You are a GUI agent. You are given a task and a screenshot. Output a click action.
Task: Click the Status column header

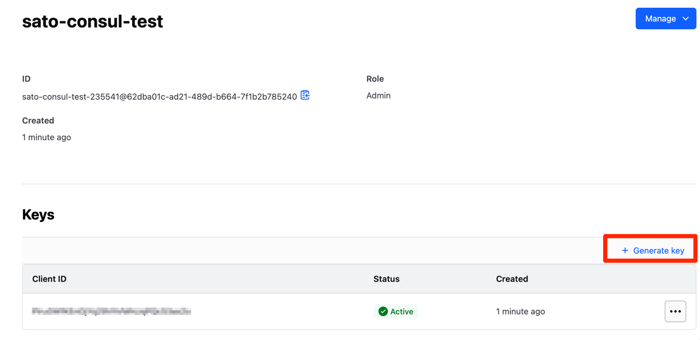click(x=386, y=279)
